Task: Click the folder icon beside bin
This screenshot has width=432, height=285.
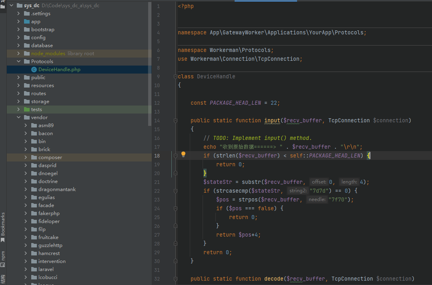Action: [34, 141]
